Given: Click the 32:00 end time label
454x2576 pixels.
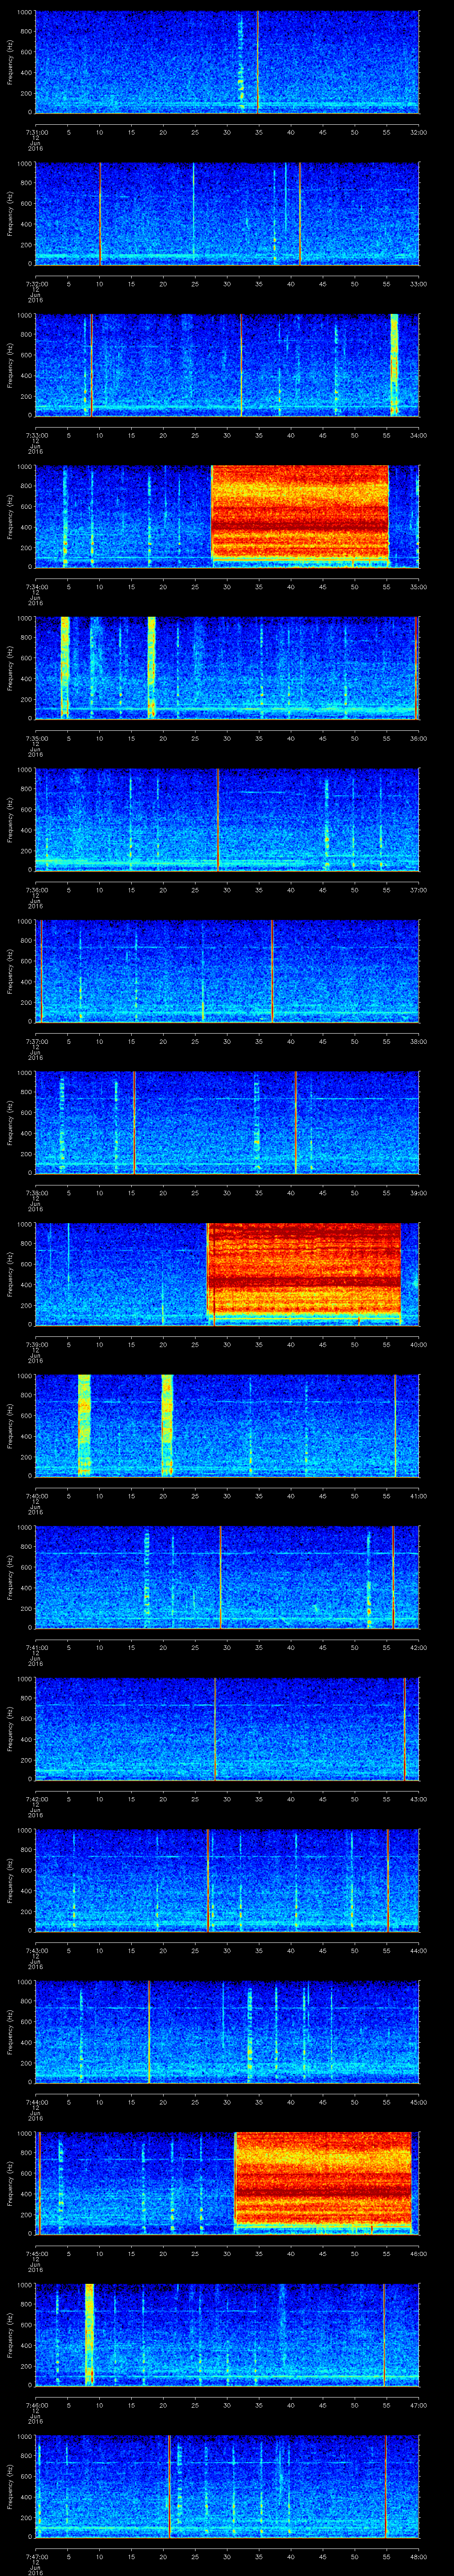Looking at the screenshot, I should pyautogui.click(x=418, y=132).
